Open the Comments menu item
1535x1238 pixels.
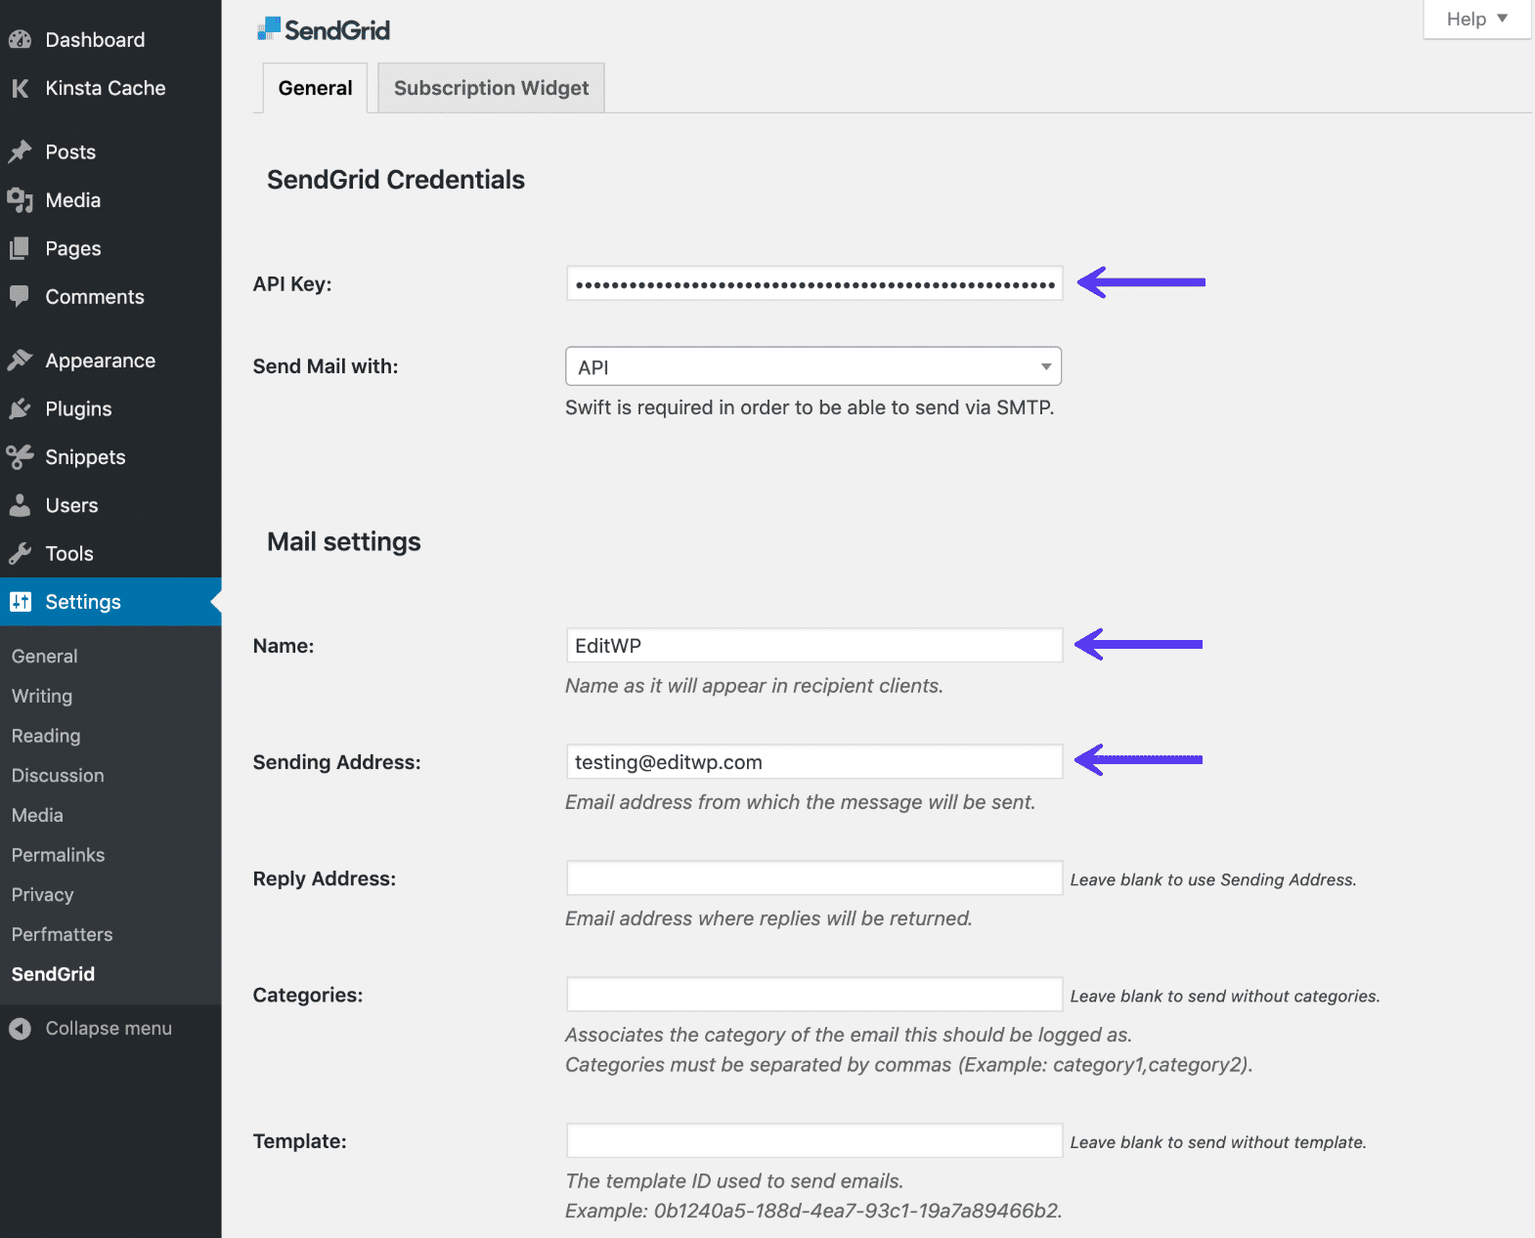pos(95,297)
